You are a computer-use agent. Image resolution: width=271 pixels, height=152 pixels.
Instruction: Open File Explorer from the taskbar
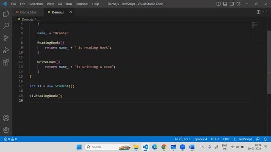(x=136, y=147)
